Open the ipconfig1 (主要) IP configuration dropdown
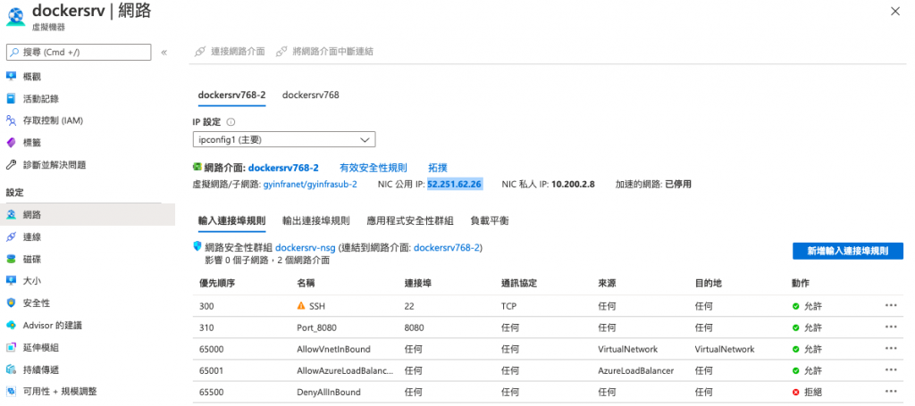The image size is (915, 406). point(283,140)
